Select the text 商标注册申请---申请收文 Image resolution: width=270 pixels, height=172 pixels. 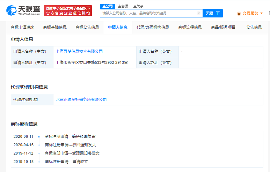pos(66,162)
